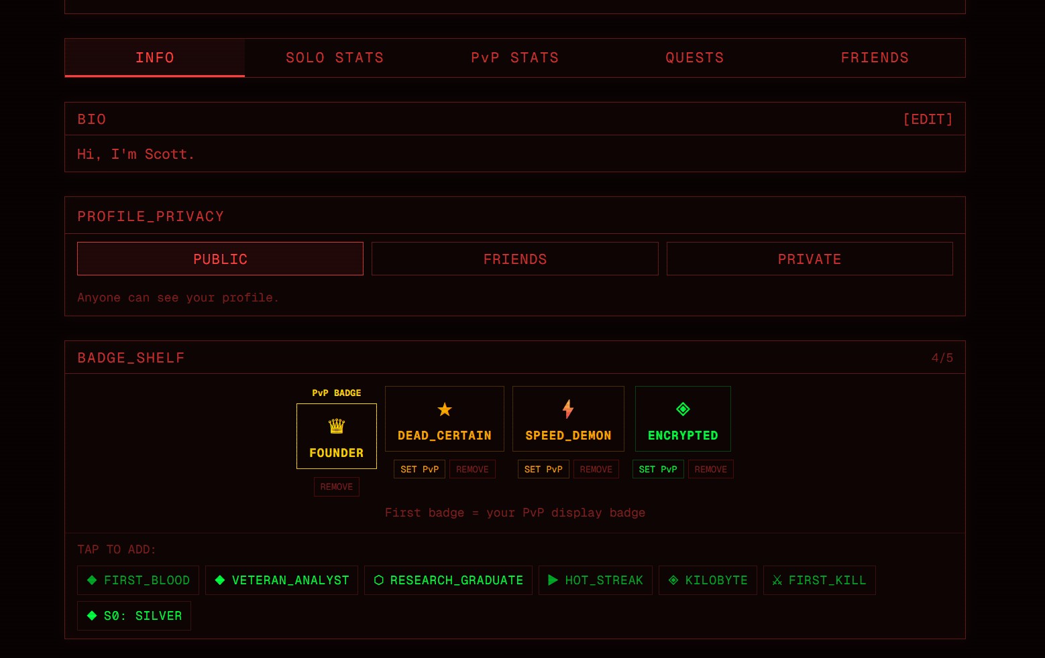Click the lightning bolt on SPEED_DEMON badge
1045x658 pixels.
pos(568,409)
